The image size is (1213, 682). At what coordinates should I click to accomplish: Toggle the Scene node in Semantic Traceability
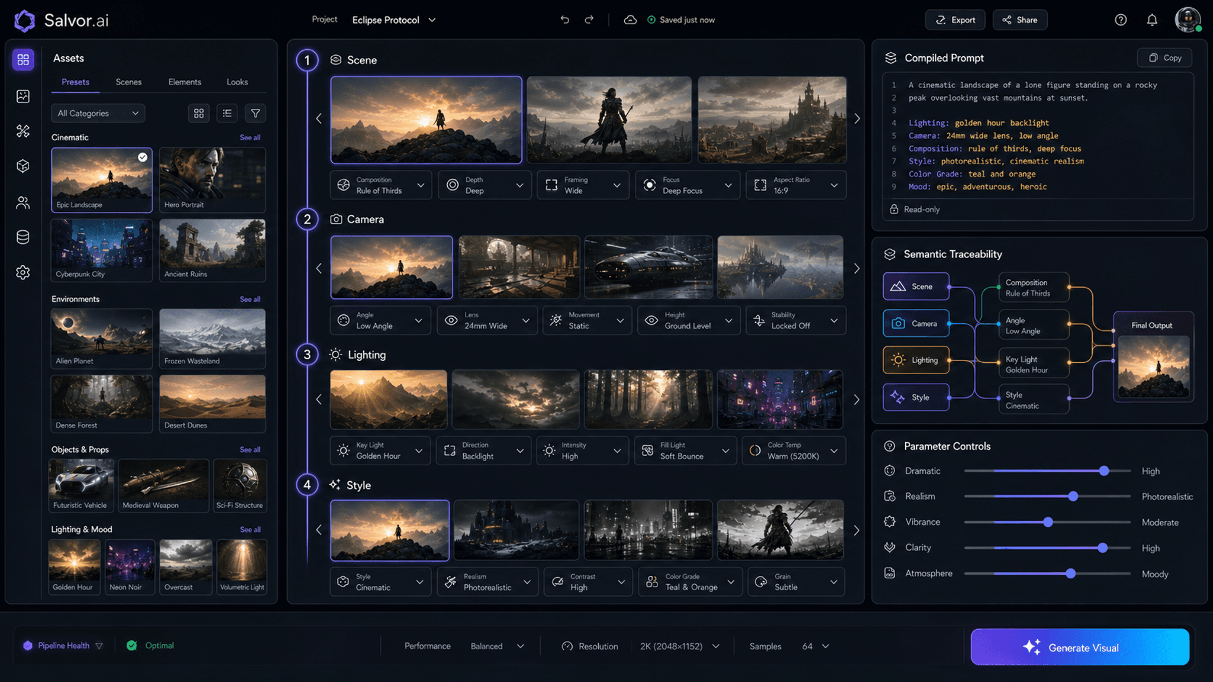916,287
